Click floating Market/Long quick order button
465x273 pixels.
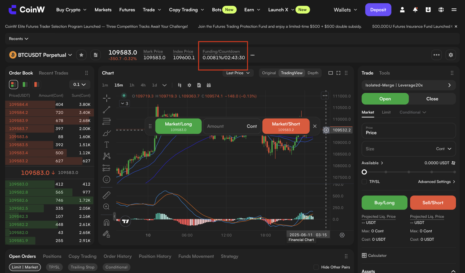(x=178, y=126)
